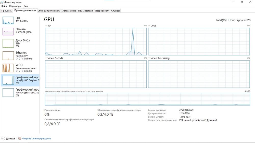This screenshot has height=143, width=255.
Task: Click the Video Decode graph area
Action: pos(96,74)
